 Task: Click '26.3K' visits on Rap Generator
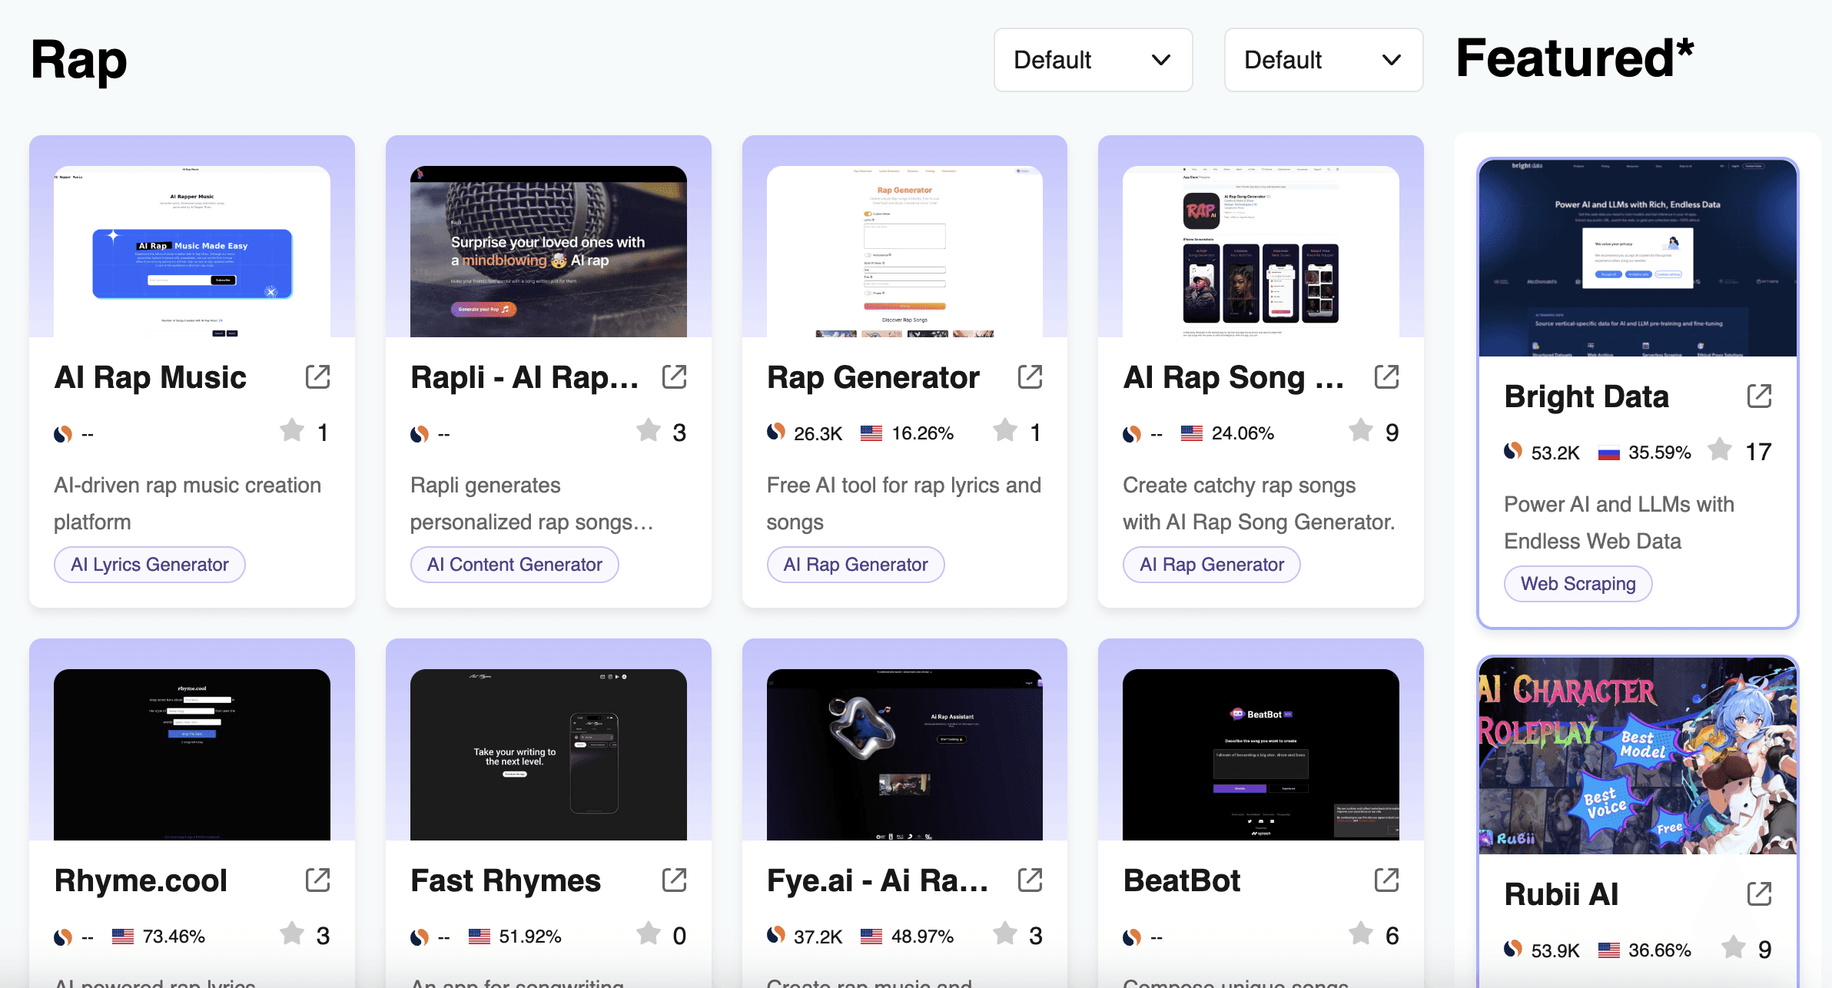click(818, 433)
